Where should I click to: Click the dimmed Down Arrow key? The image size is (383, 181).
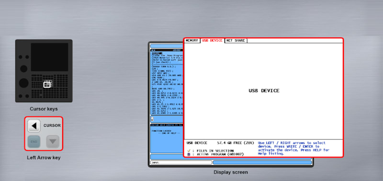point(53,141)
